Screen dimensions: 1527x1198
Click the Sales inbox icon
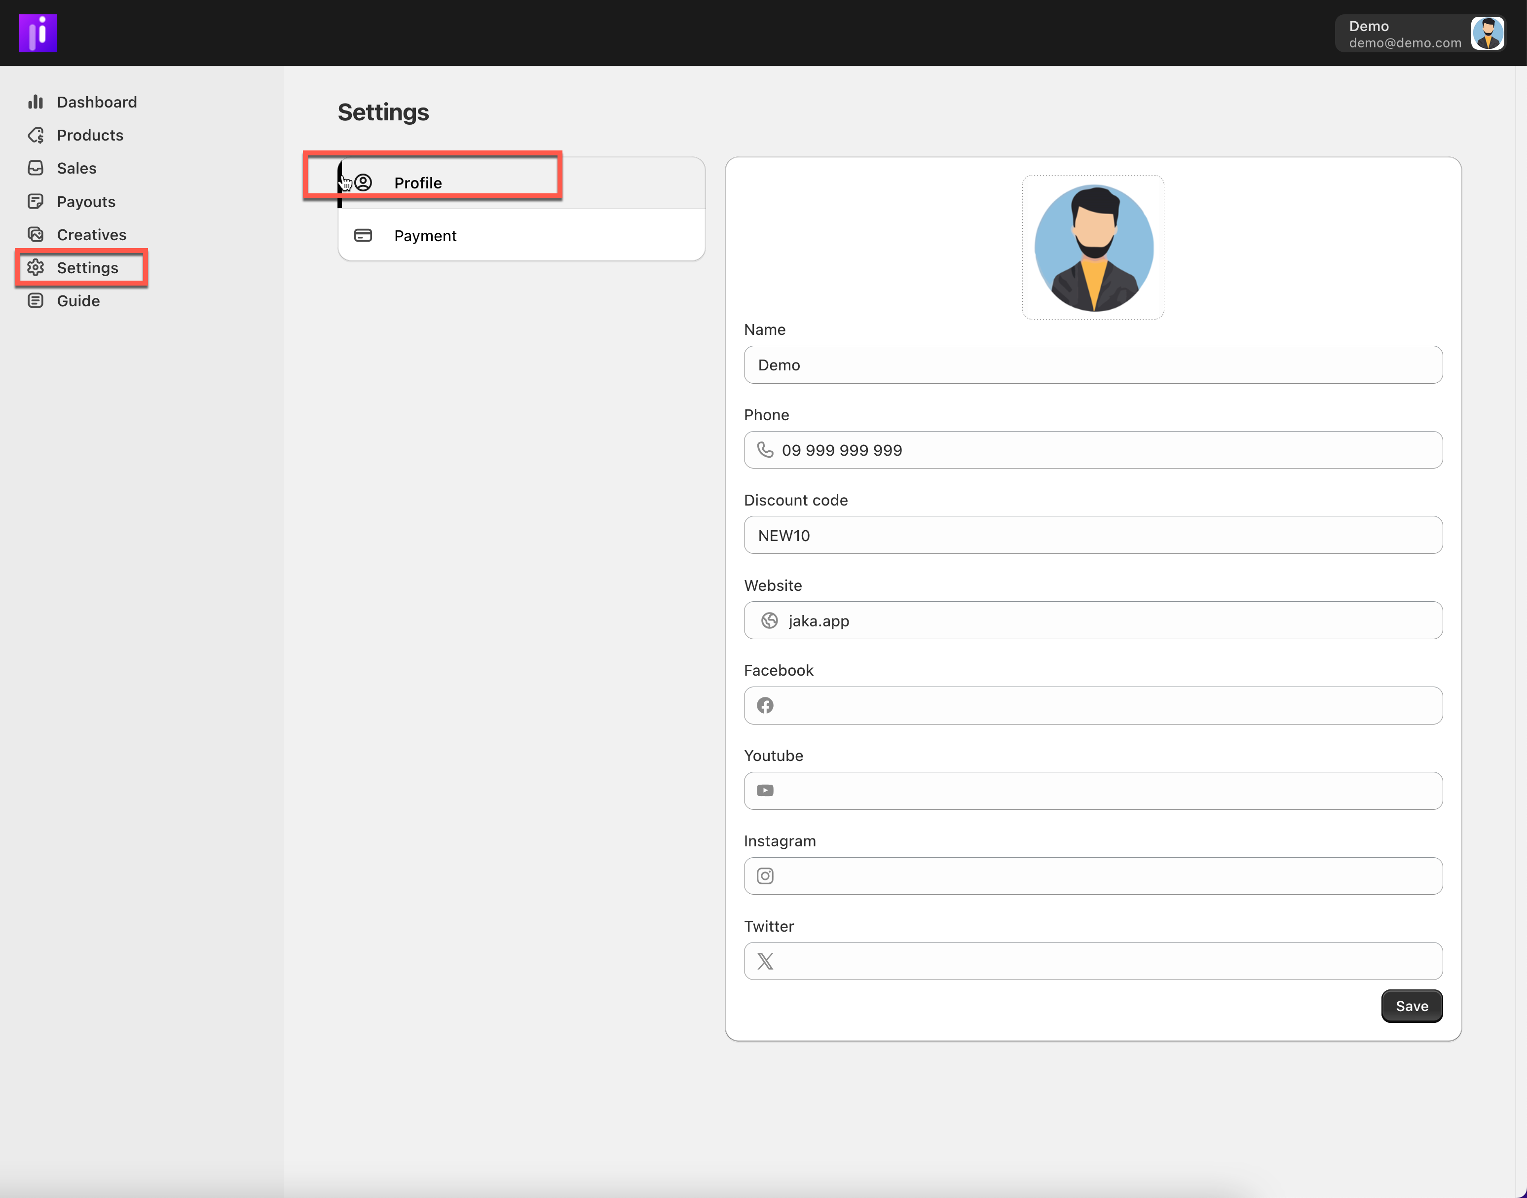click(36, 168)
